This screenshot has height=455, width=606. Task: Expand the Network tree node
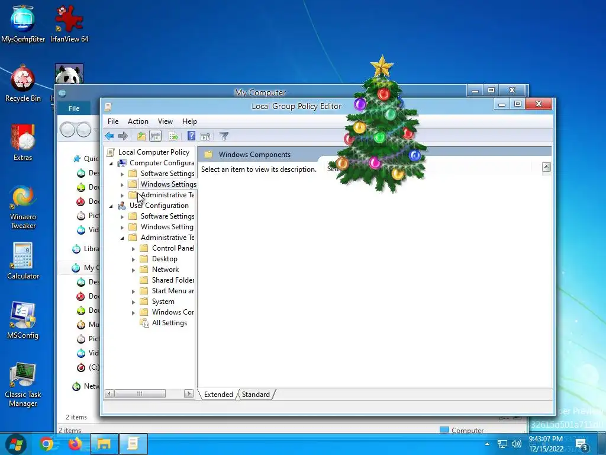tap(133, 270)
